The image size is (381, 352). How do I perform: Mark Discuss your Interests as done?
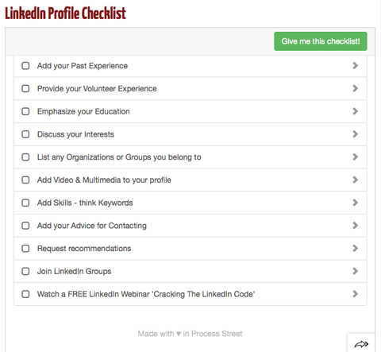25,134
